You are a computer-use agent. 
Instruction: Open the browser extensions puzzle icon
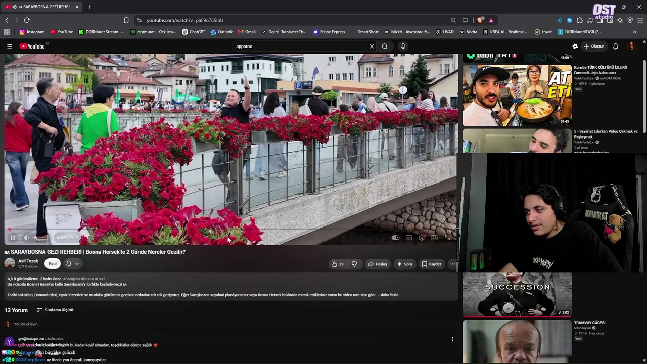(x=580, y=20)
